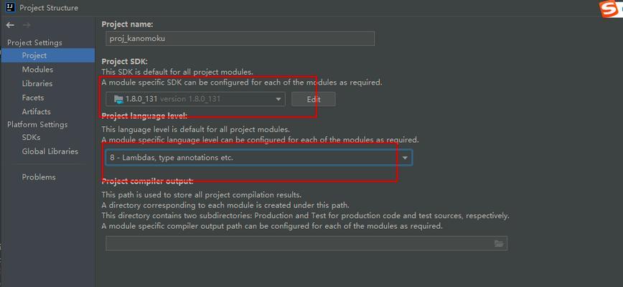Open the Libraries settings page
The image size is (623, 287).
tap(37, 83)
